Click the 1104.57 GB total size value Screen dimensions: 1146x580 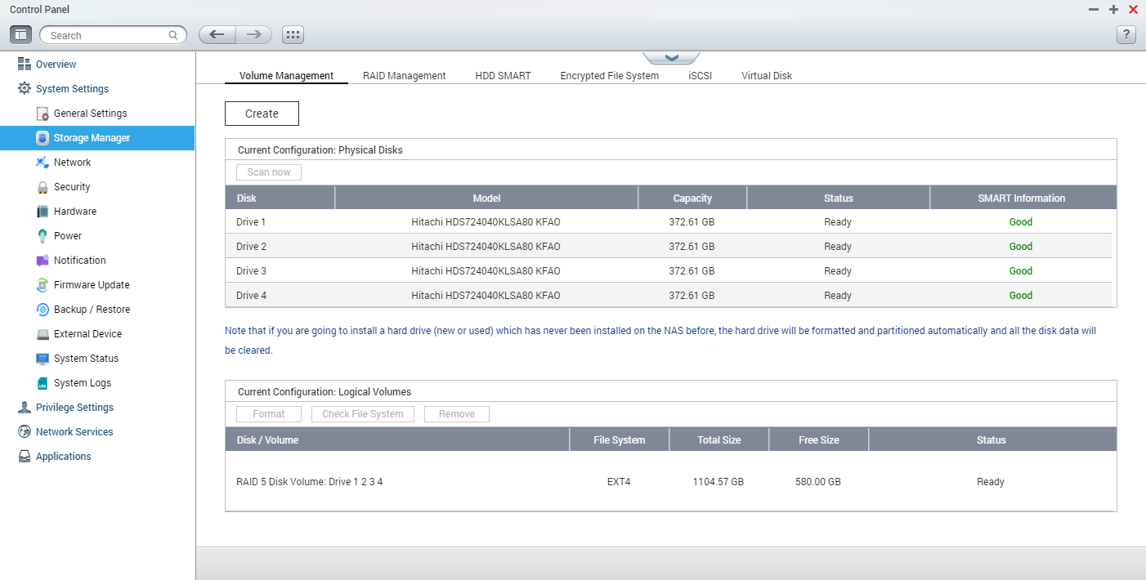(x=718, y=482)
